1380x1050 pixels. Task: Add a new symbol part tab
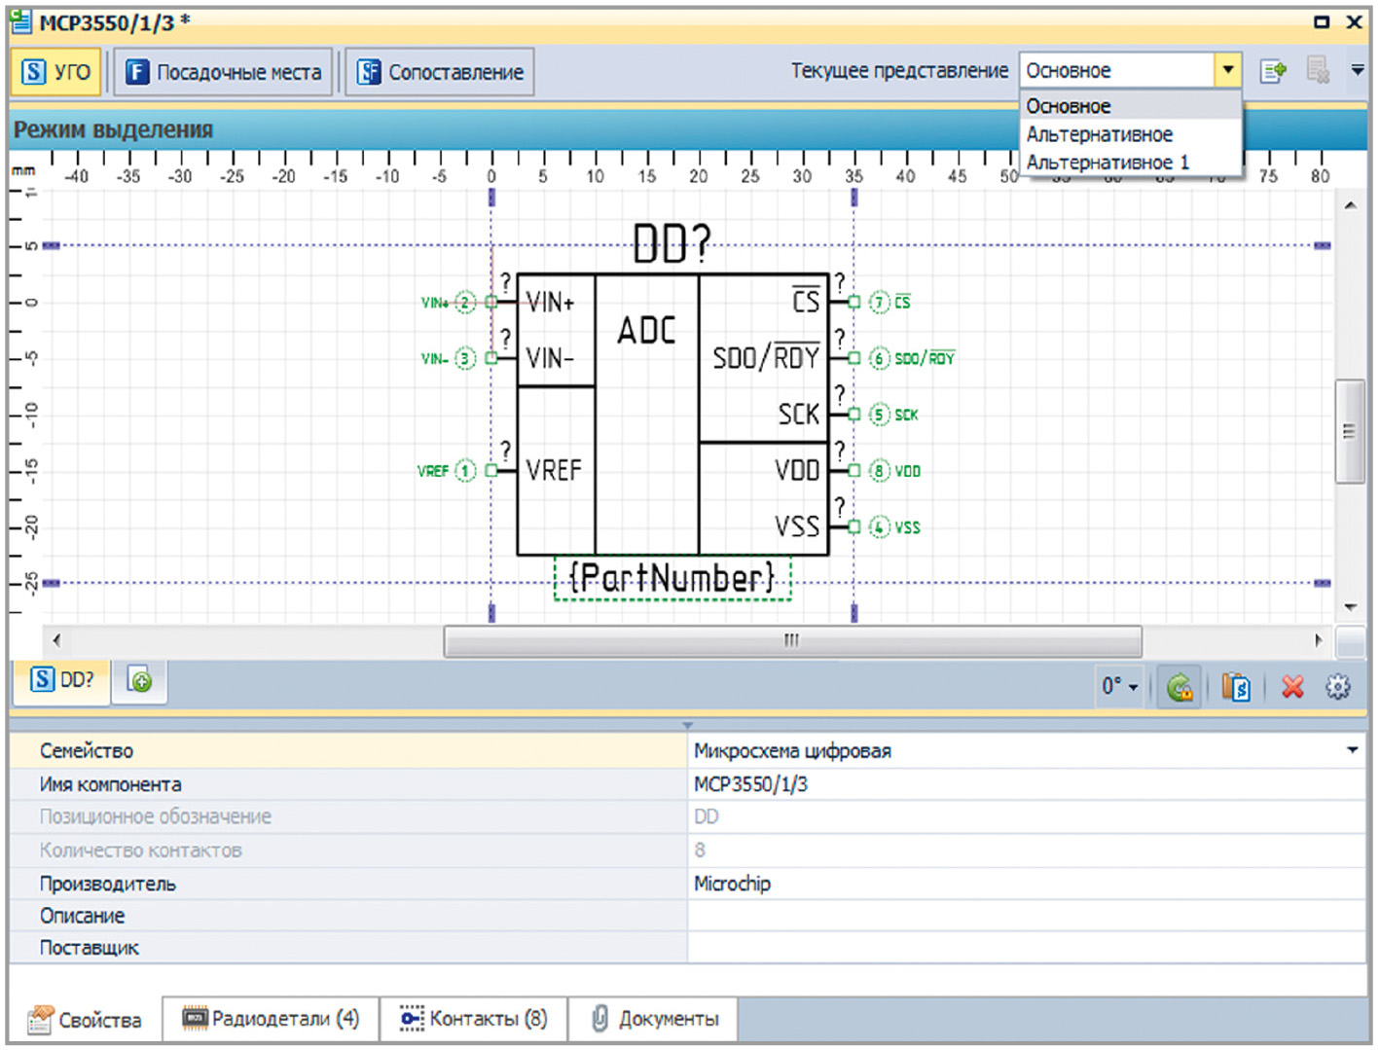pyautogui.click(x=139, y=681)
